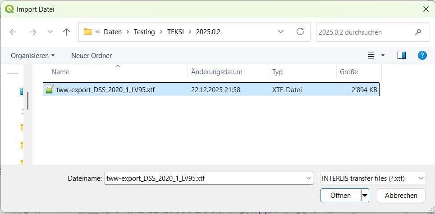This screenshot has height=214, width=435.
Task: Sort files by Typ column
Action: click(277, 72)
